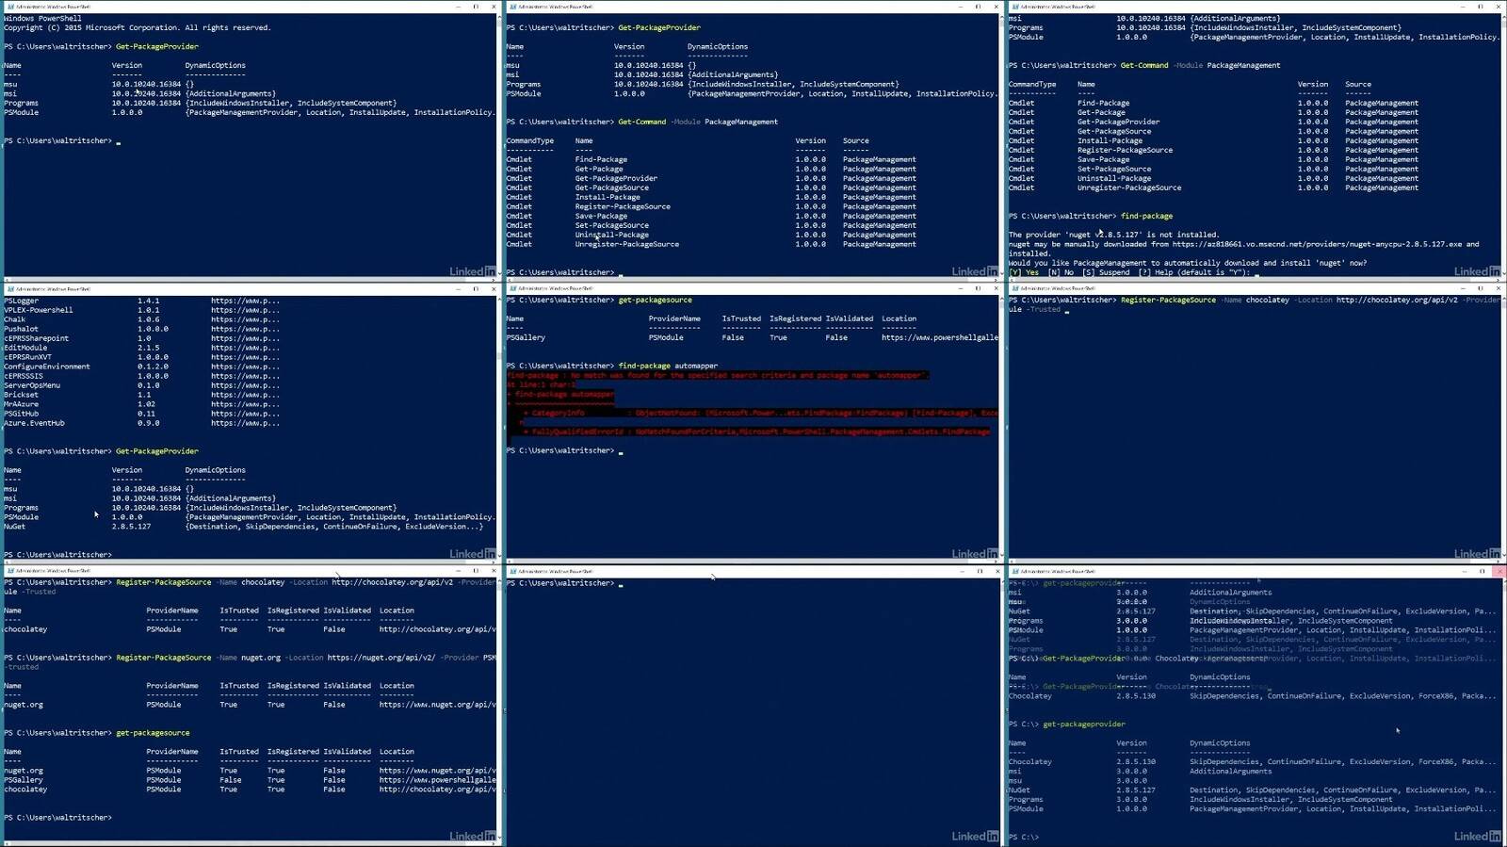Click PowerShell icon in window with copyright notice
The height and width of the screenshot is (847, 1507).
[10, 7]
